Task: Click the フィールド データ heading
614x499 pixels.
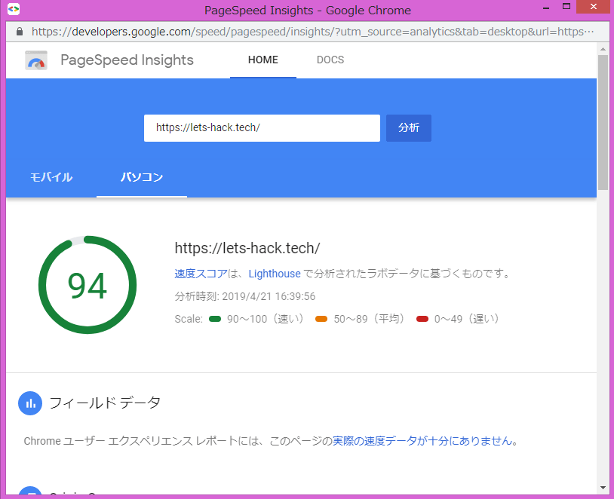Action: click(x=105, y=403)
